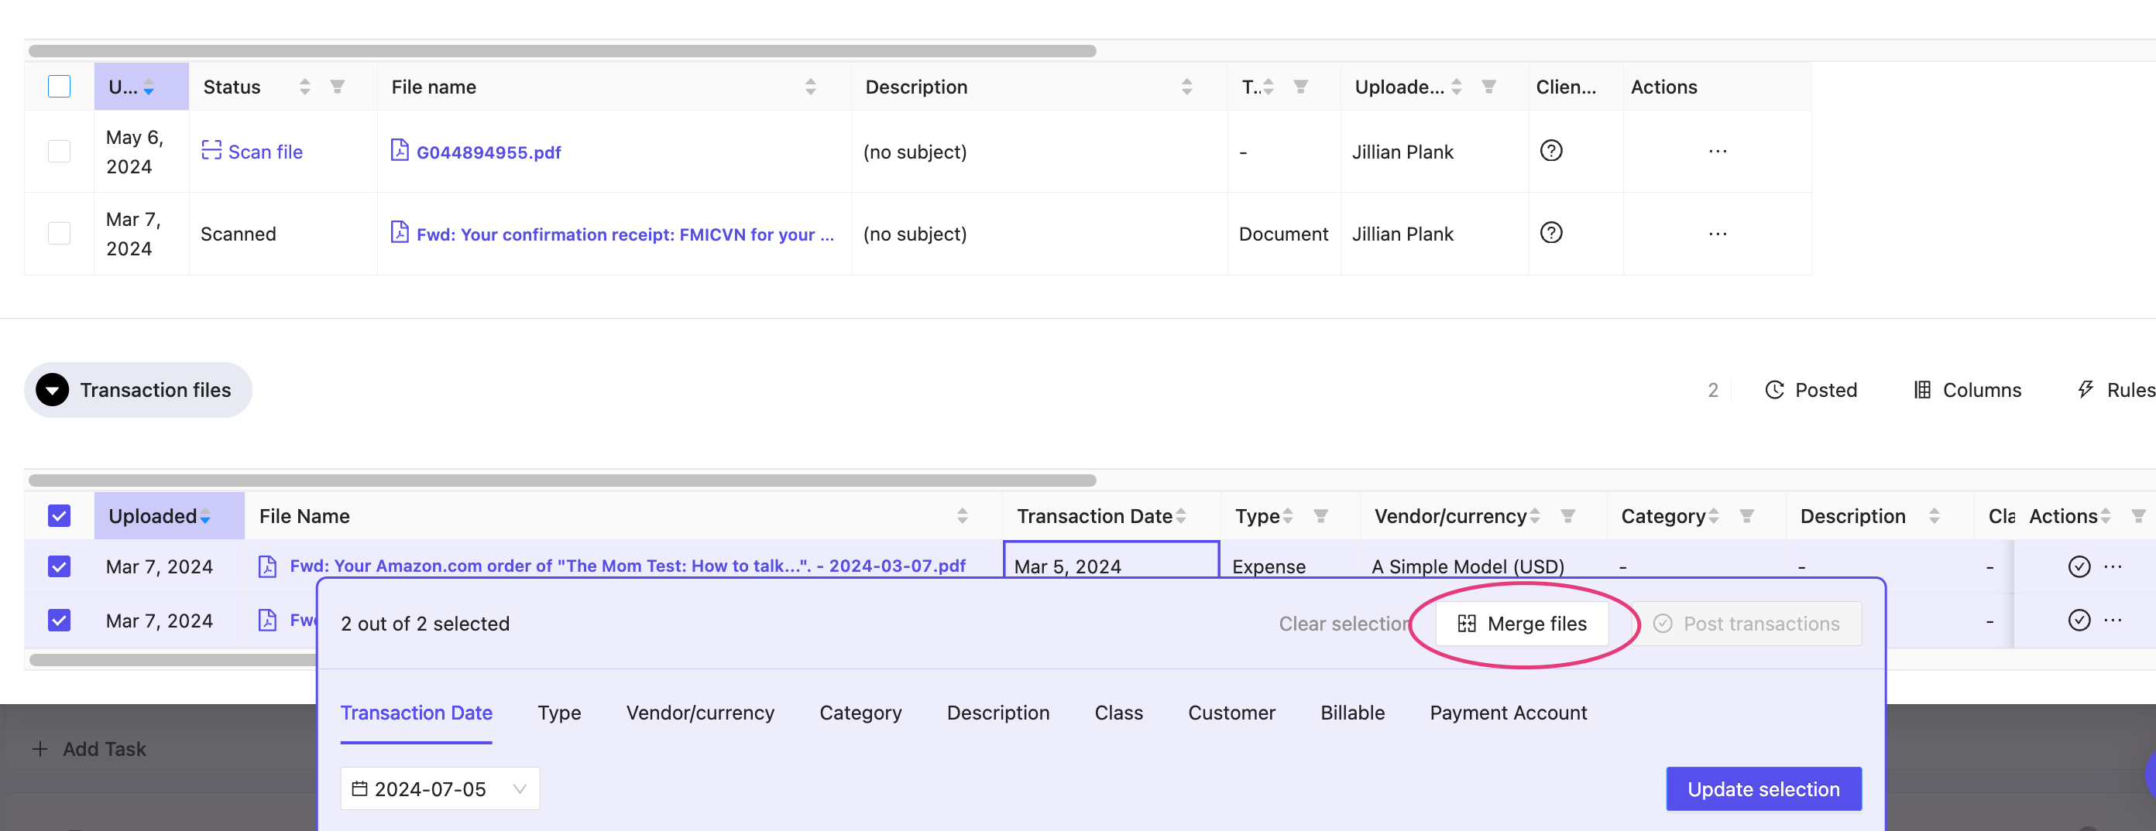Filter upper table by T.. type column
Image resolution: width=2156 pixels, height=831 pixels.
coord(1300,86)
